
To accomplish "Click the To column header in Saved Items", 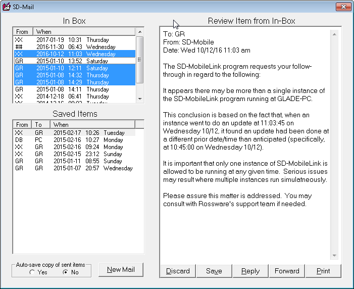I will (x=39, y=124).
